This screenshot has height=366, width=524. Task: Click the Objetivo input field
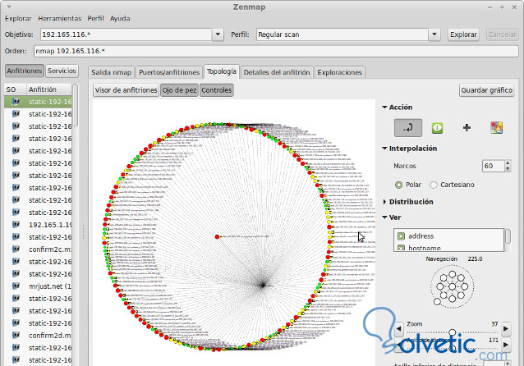(x=126, y=34)
